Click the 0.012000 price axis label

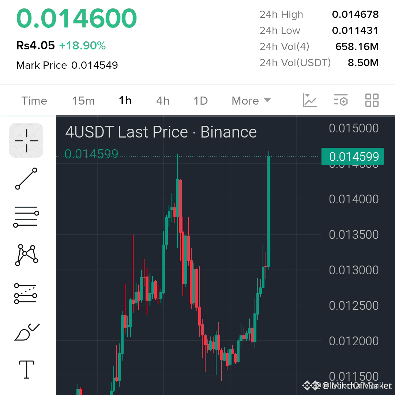coord(354,341)
